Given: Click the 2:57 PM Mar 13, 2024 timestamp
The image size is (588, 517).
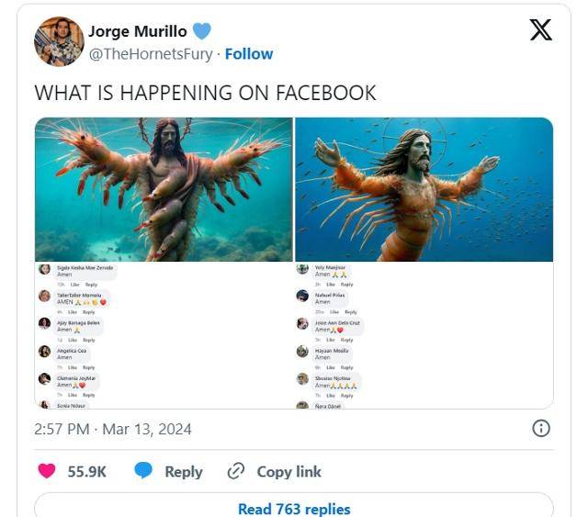Looking at the screenshot, I should tap(113, 429).
